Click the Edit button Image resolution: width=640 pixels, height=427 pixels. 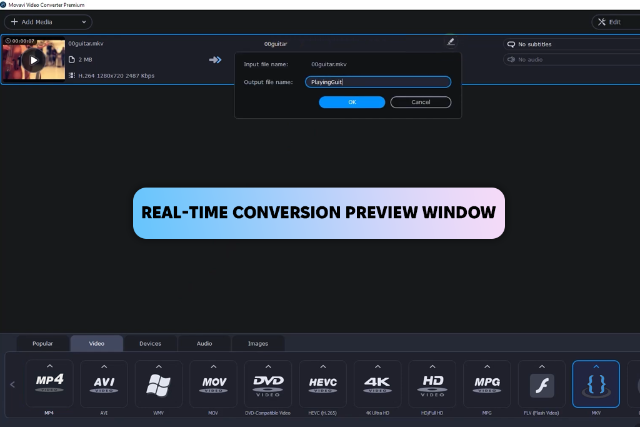pyautogui.click(x=616, y=22)
